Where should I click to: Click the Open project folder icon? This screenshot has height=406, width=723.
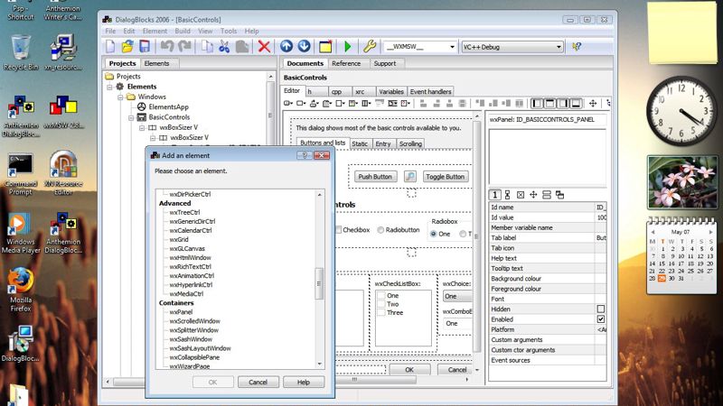127,47
